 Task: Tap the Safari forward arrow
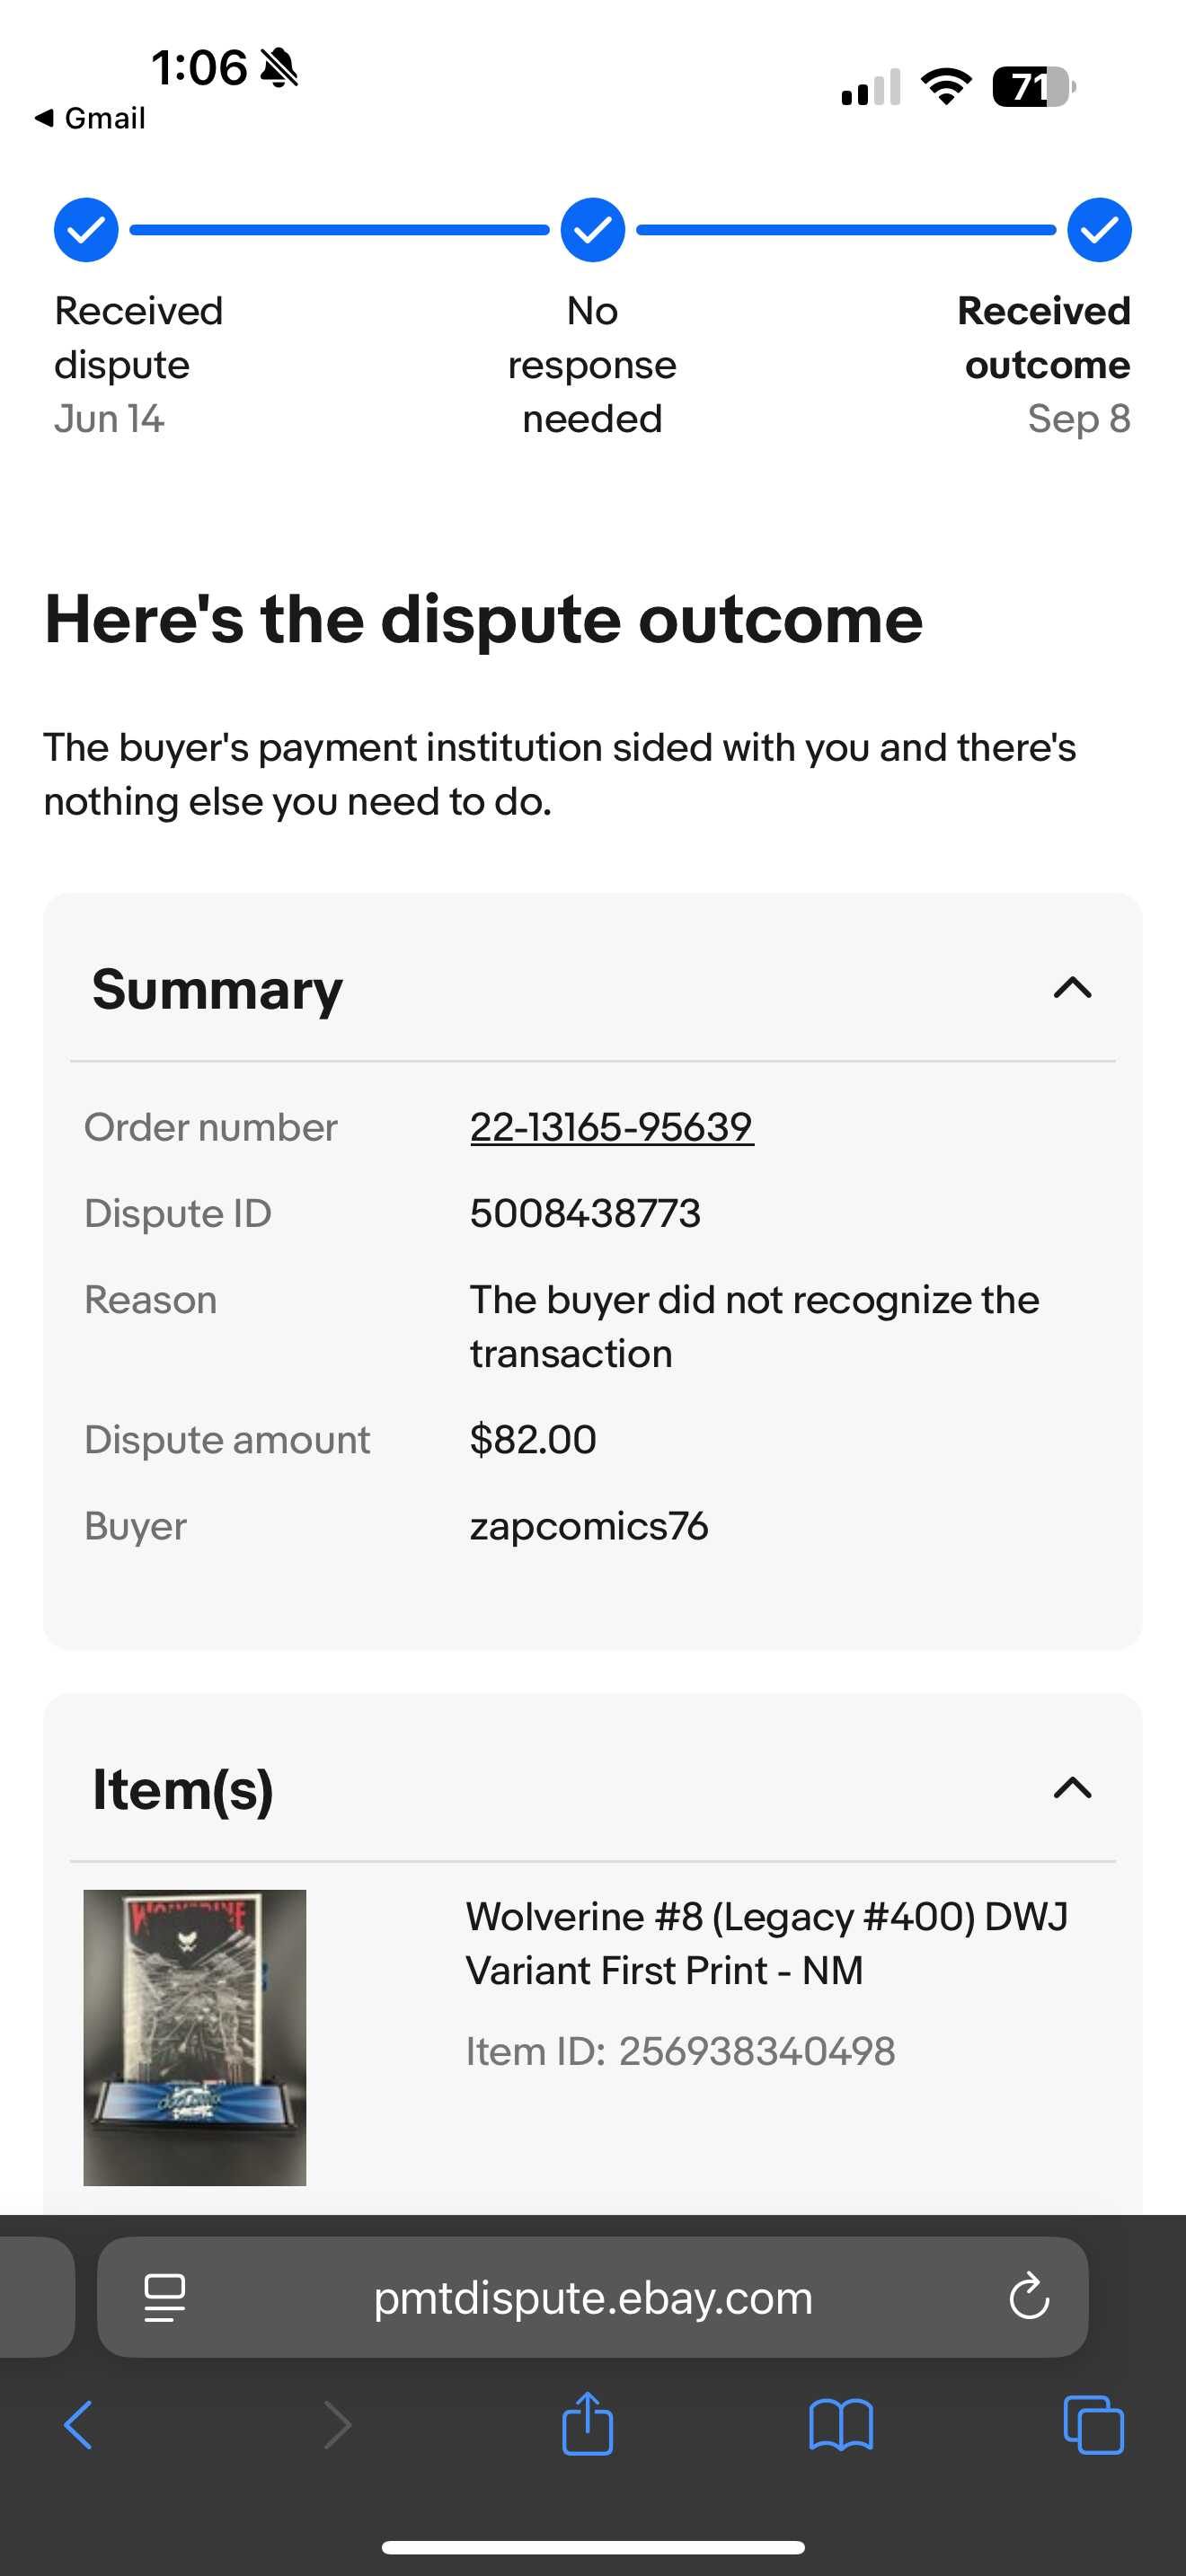tap(338, 2425)
